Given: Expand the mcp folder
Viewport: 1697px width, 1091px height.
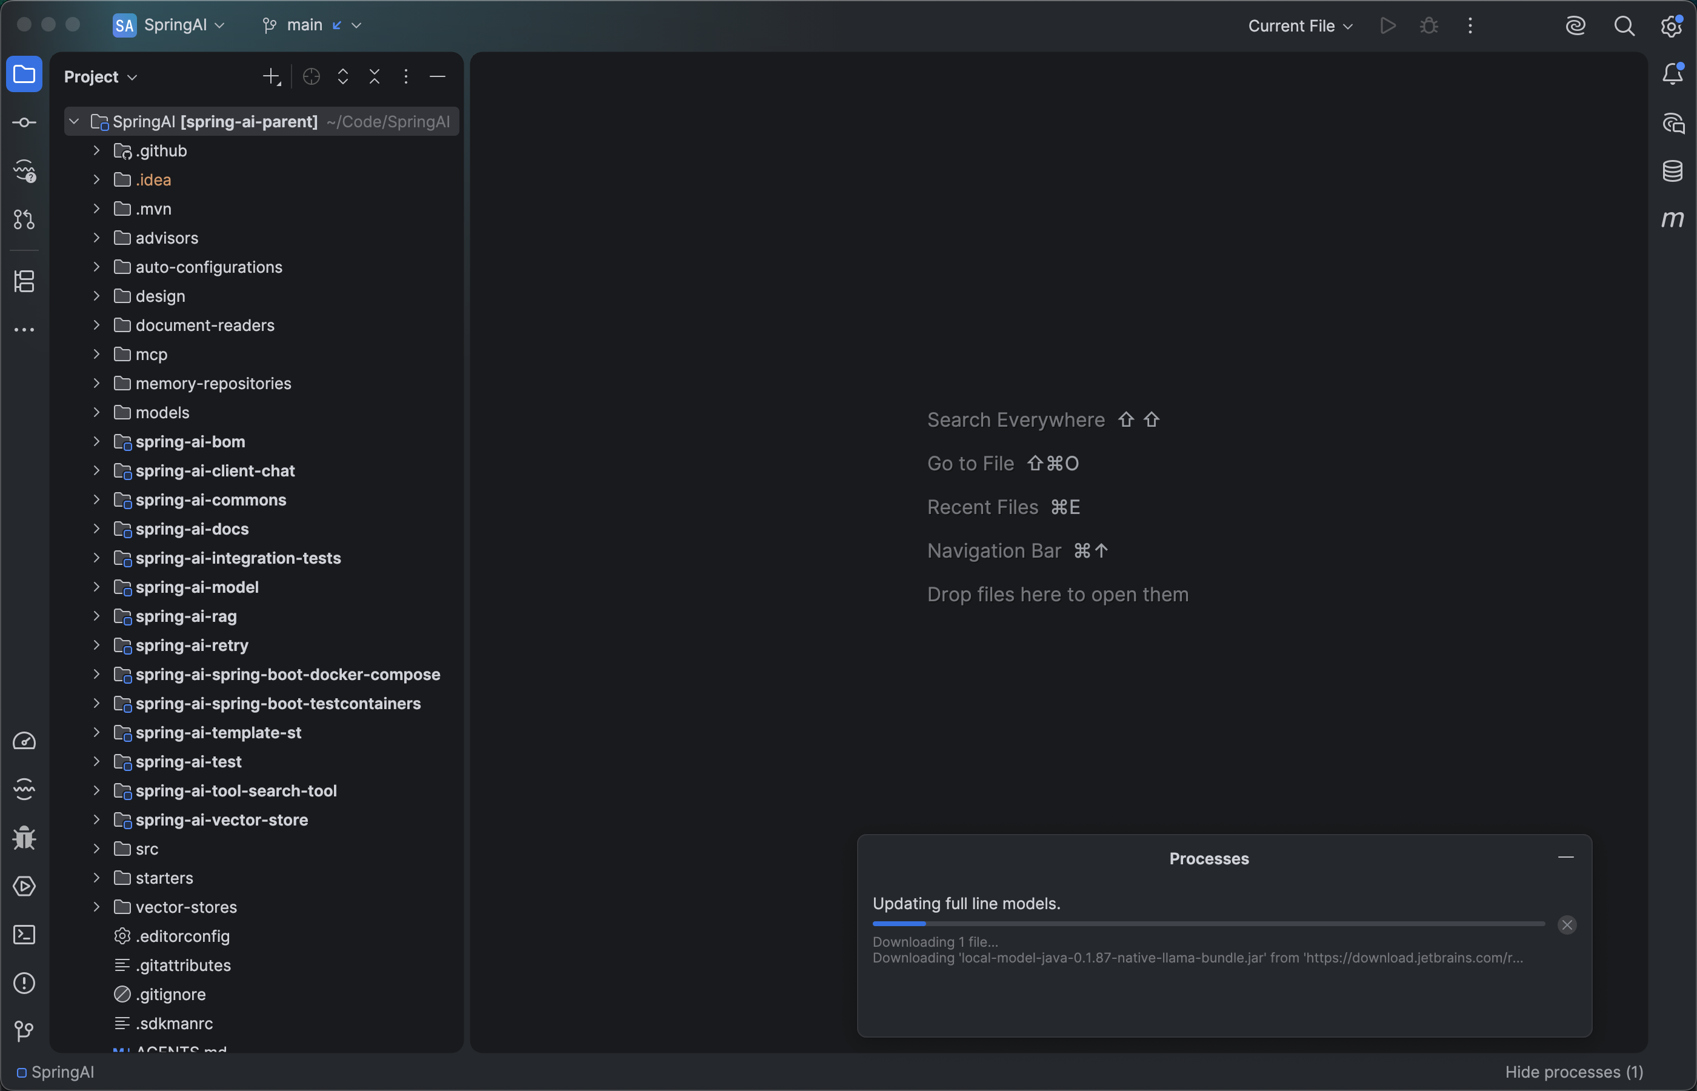Looking at the screenshot, I should [x=96, y=354].
